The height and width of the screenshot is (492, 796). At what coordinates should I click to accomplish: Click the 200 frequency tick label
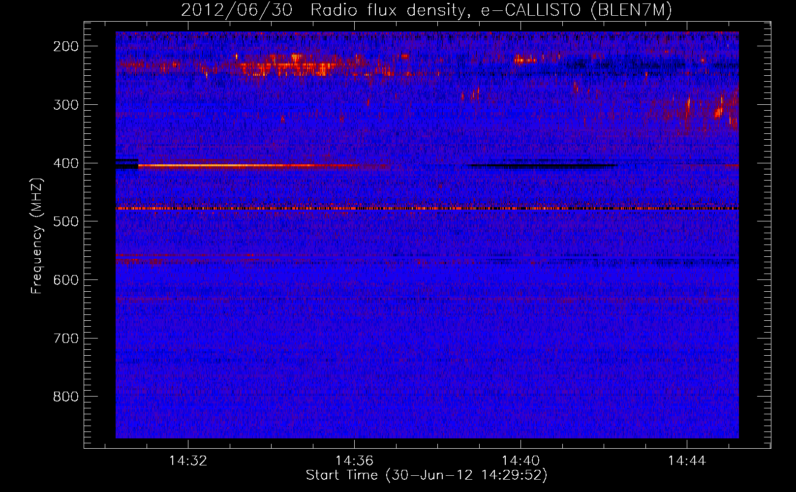coord(65,46)
